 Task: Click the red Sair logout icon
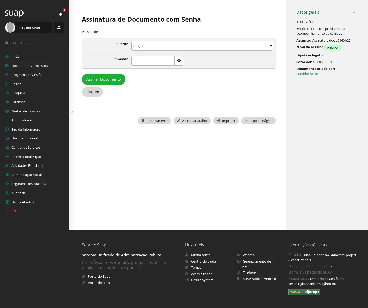click(7, 211)
